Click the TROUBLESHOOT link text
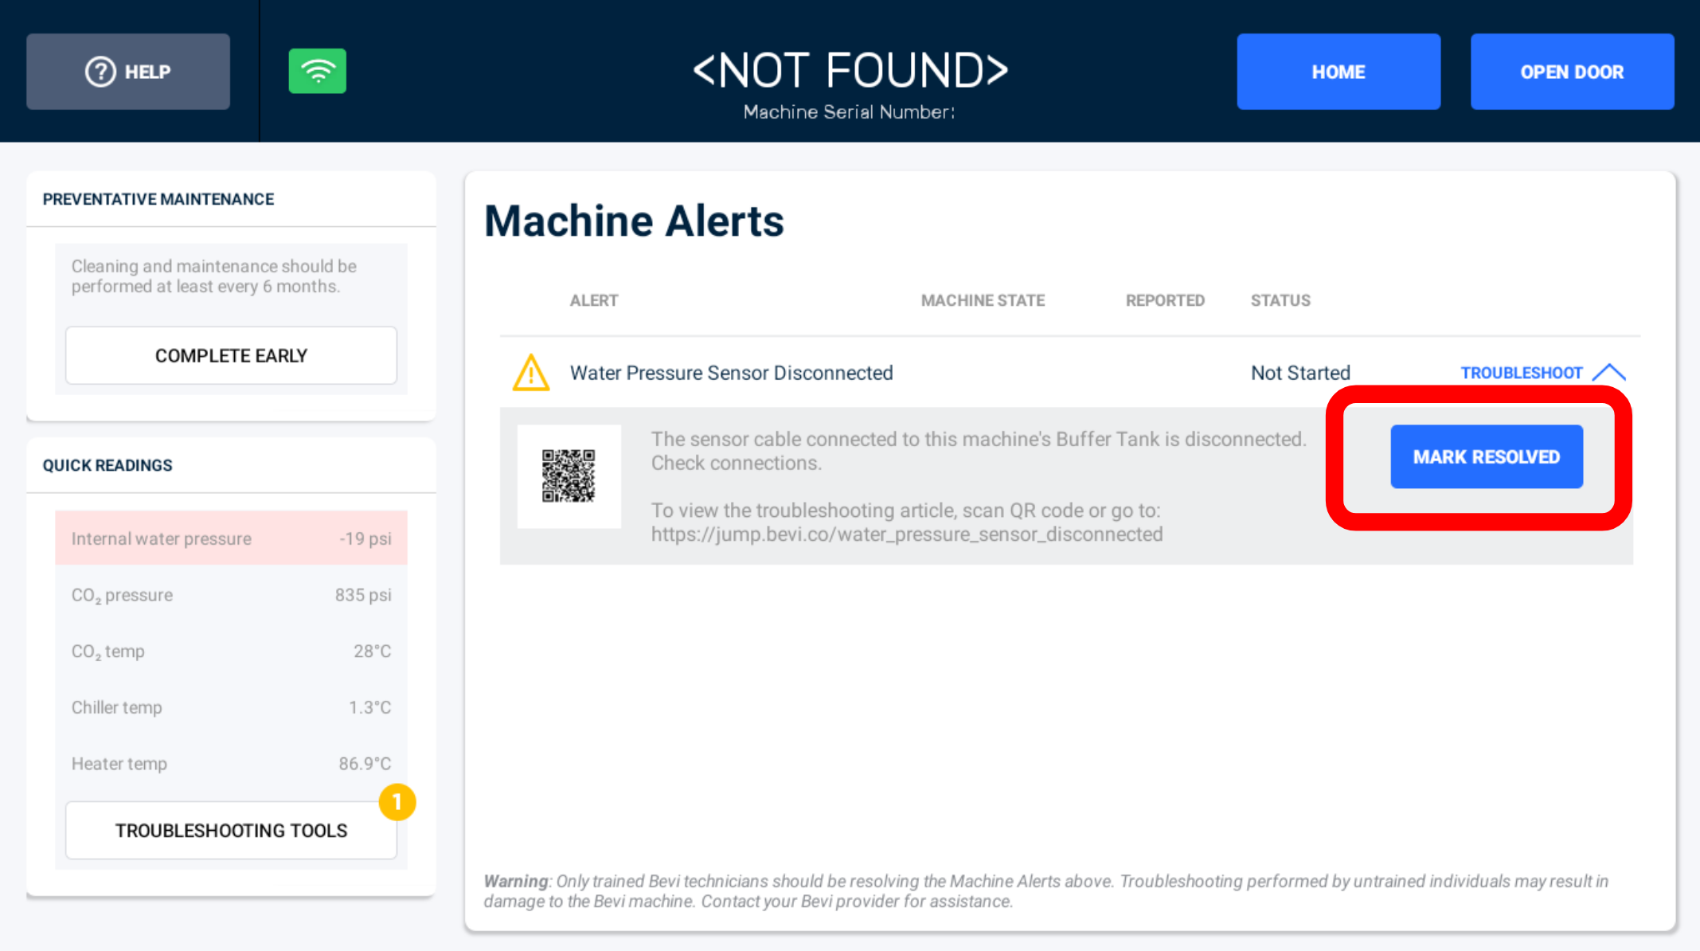Viewport: 1700px width, 951px height. 1521,373
